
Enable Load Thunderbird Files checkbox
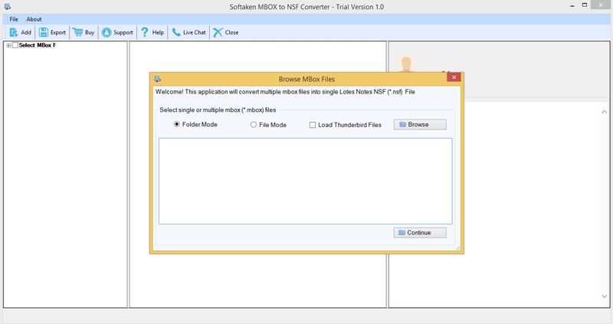pyautogui.click(x=313, y=125)
